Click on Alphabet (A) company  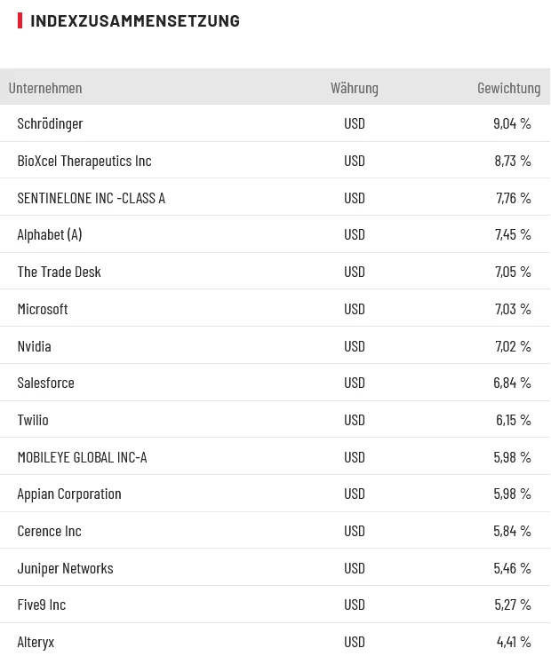point(50,234)
